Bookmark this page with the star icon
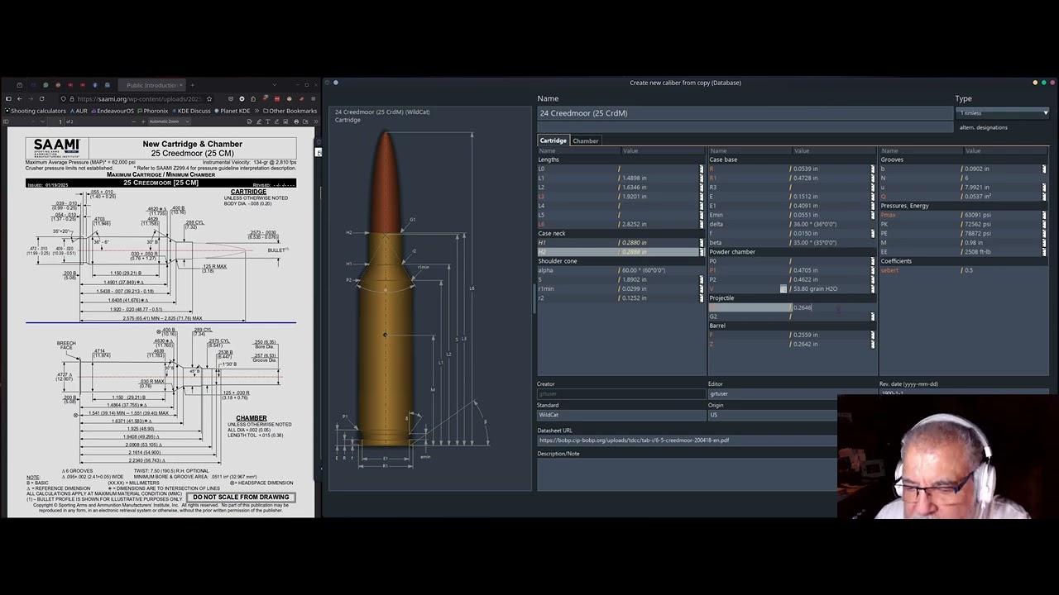The height and width of the screenshot is (595, 1059). [x=209, y=98]
